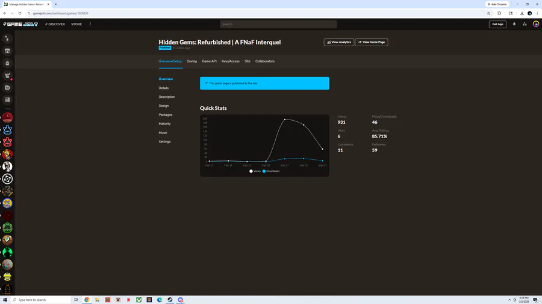The image size is (542, 304).
Task: Click the Get App button
Action: pyautogui.click(x=497, y=24)
